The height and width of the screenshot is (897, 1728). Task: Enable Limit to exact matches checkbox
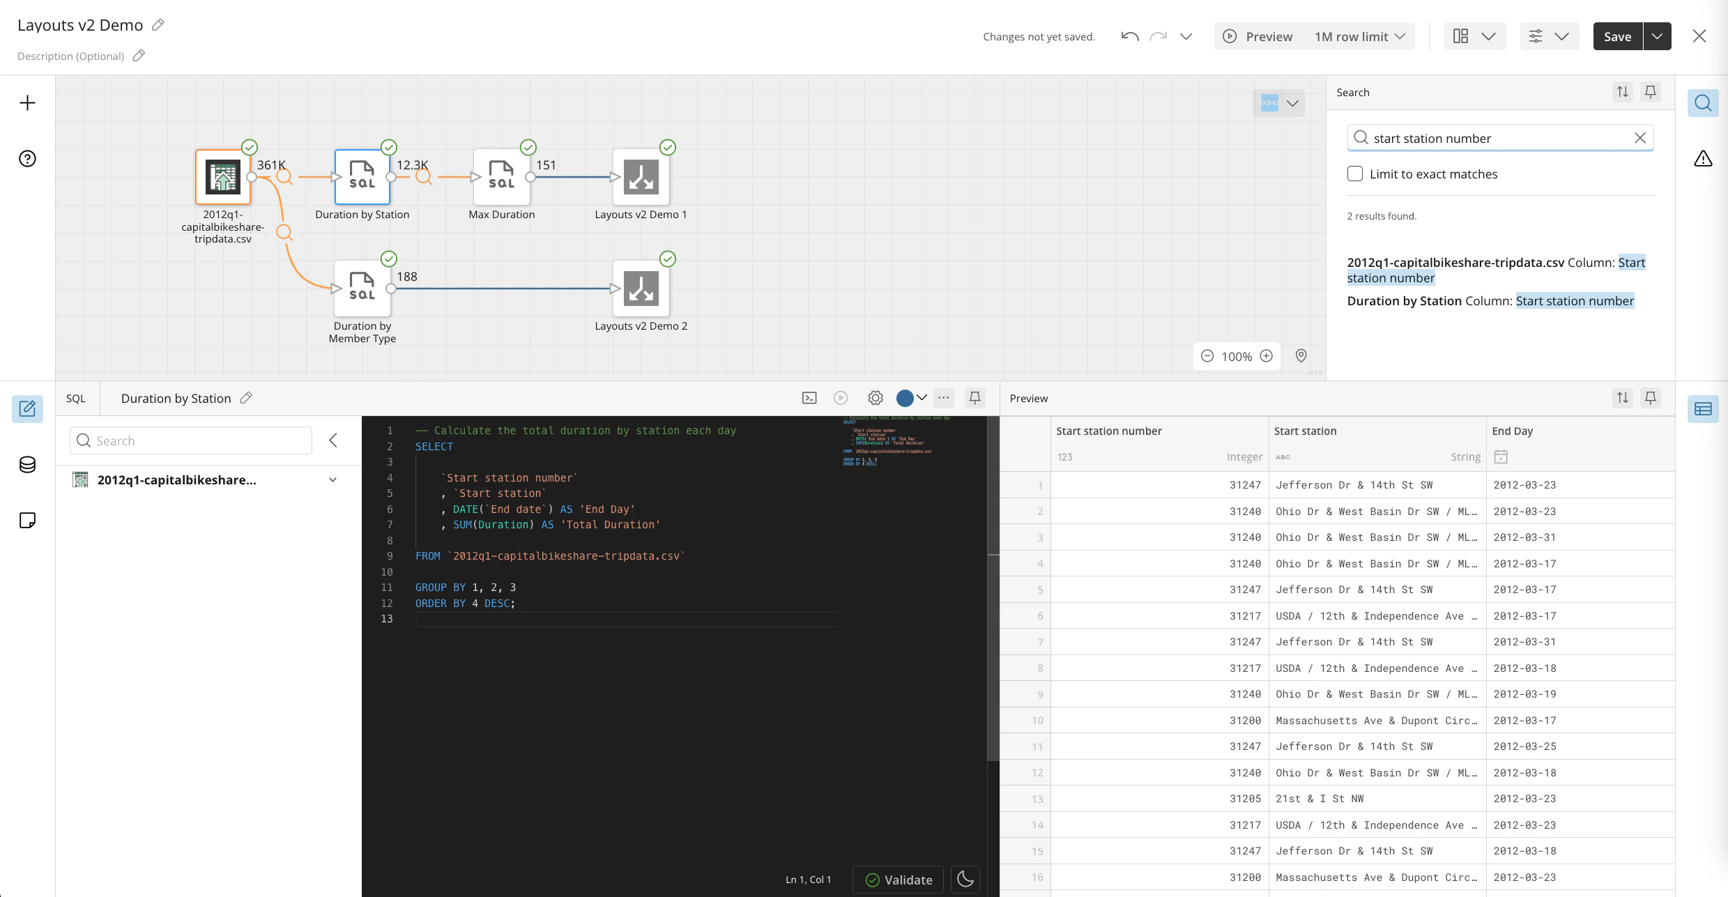click(1354, 174)
